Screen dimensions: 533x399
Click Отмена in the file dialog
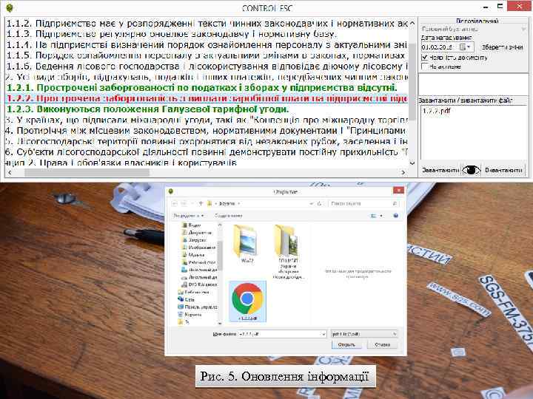(x=382, y=345)
